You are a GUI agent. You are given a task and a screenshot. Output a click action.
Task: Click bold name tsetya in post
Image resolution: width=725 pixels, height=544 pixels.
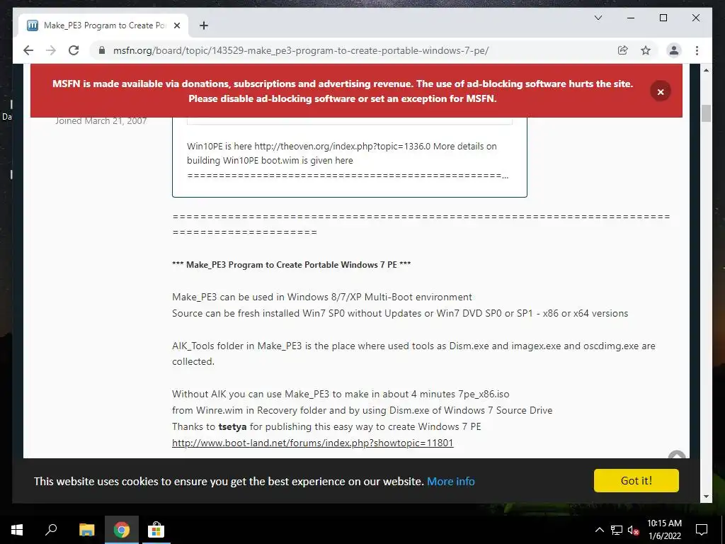(x=232, y=426)
